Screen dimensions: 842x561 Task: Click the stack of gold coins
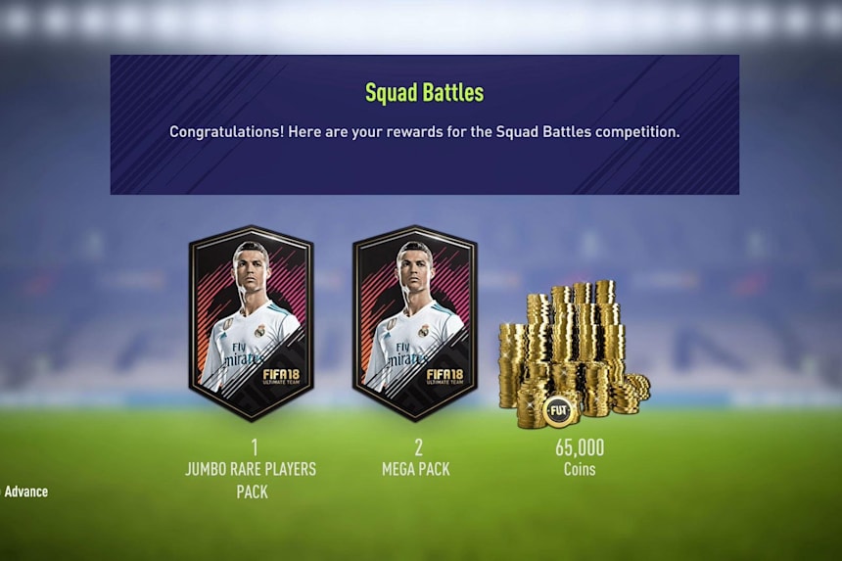click(x=574, y=353)
